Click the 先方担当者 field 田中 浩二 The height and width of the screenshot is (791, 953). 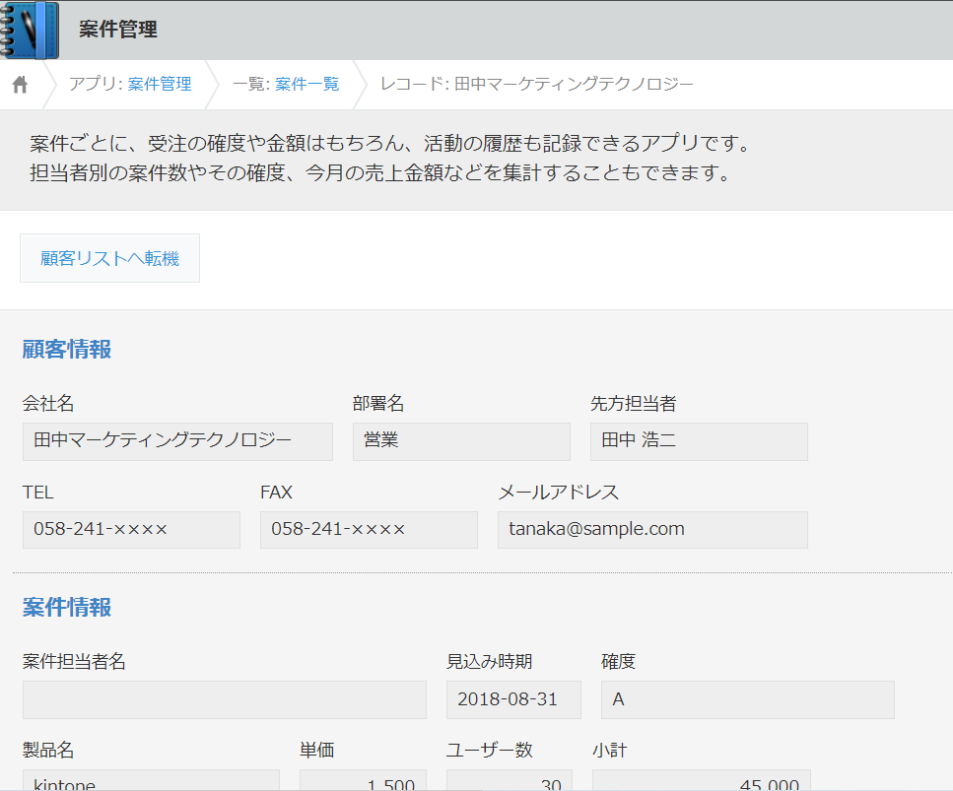[699, 441]
